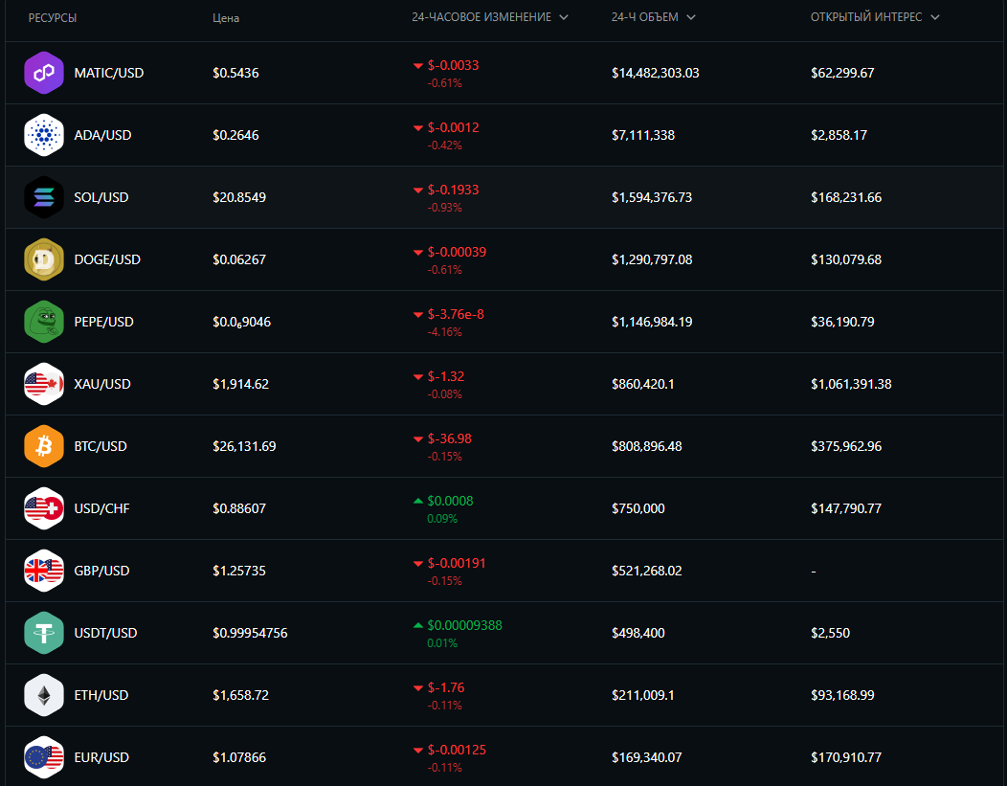Click the РЕСУРСЫ column header
Viewport: 1007px width, 786px height.
[53, 18]
